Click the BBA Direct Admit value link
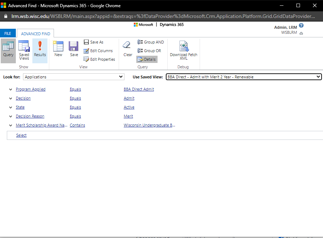323x238 pixels. click(x=139, y=89)
